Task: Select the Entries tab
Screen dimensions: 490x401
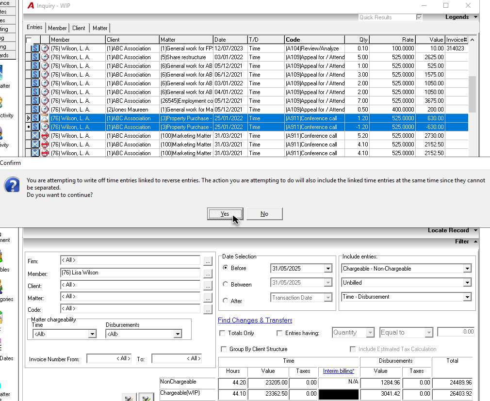Action: [34, 27]
